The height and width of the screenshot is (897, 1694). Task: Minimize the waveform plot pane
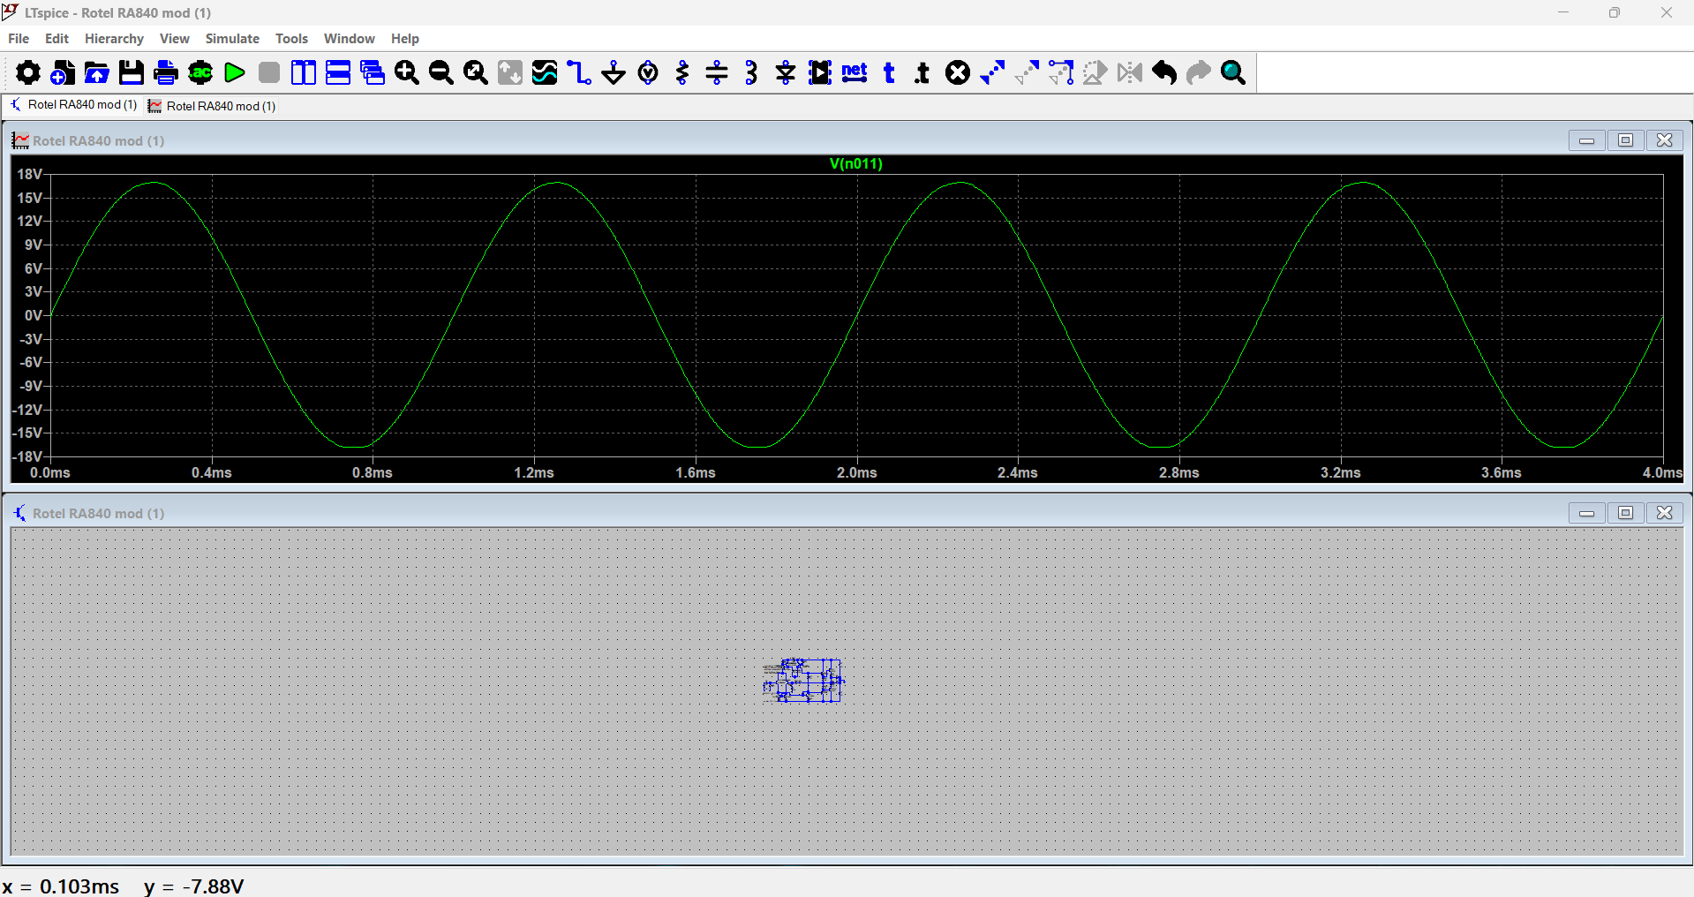coord(1586,140)
